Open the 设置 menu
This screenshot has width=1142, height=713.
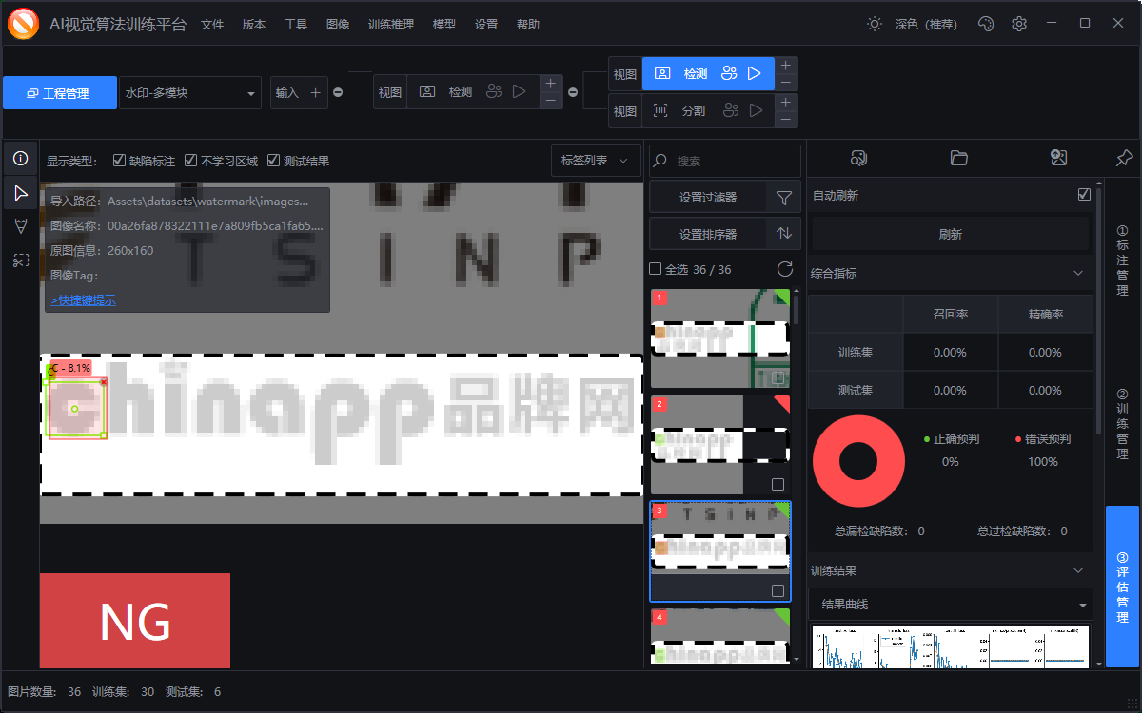pos(486,25)
